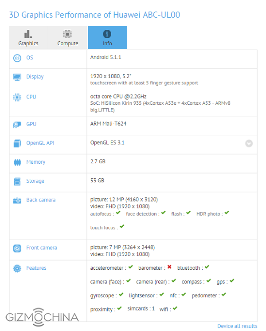Click the accelerometer check mark

tap(131, 267)
